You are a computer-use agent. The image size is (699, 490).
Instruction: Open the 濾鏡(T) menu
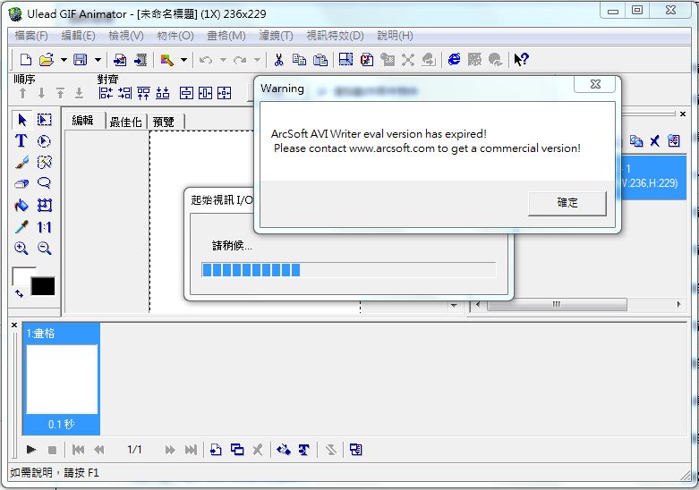click(276, 36)
